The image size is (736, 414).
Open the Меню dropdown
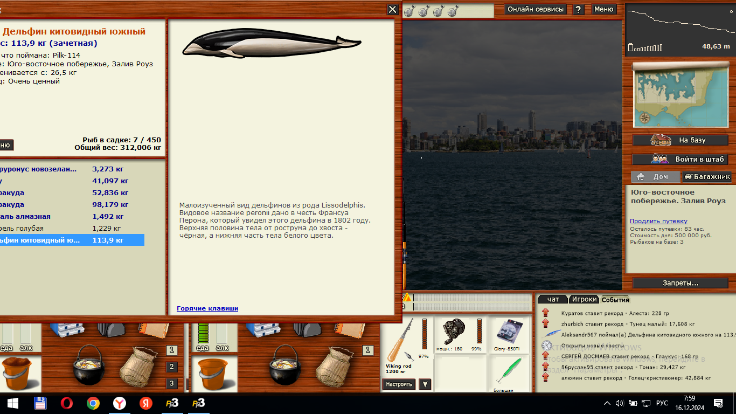click(x=603, y=9)
